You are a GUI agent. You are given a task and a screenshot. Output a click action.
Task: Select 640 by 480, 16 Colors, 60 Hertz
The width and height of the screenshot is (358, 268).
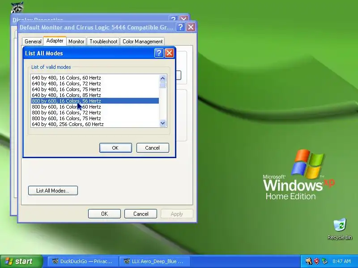(x=95, y=78)
